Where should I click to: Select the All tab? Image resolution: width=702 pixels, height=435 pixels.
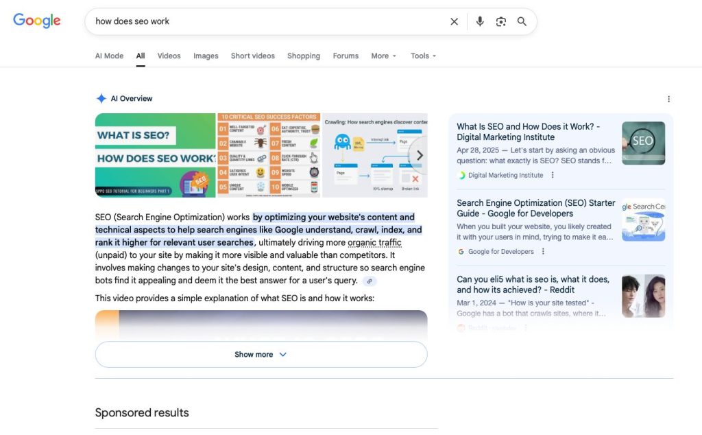point(141,56)
